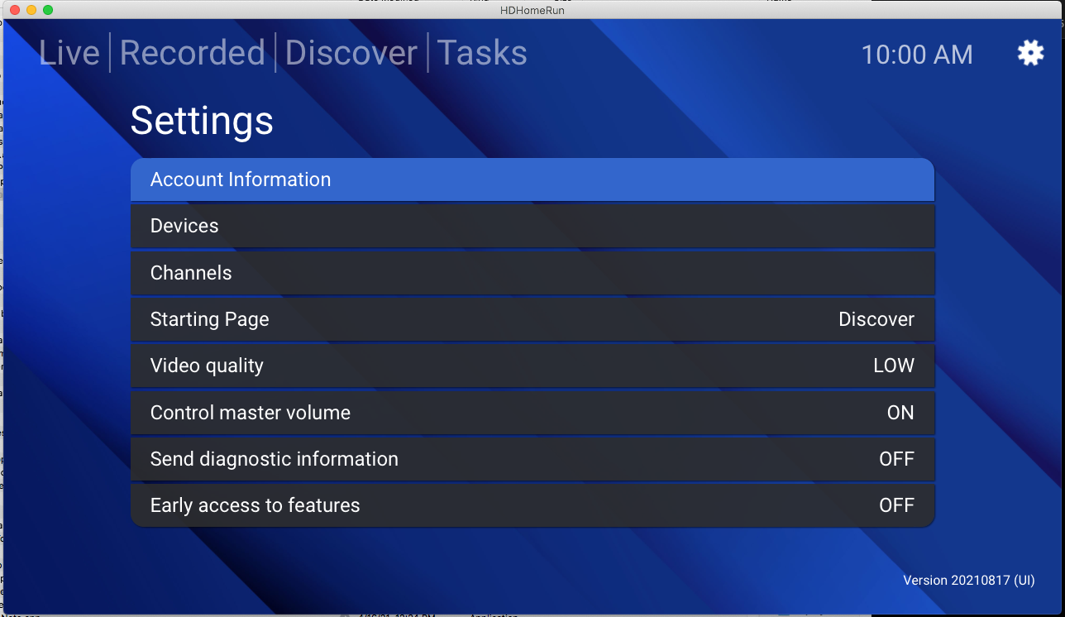This screenshot has width=1065, height=617.
Task: Maximize the HDHomeRun window
Action: (48, 10)
